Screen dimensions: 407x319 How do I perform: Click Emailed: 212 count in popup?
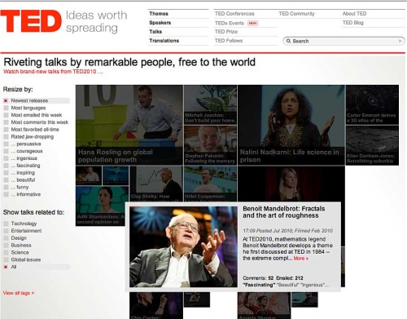coord(290,278)
